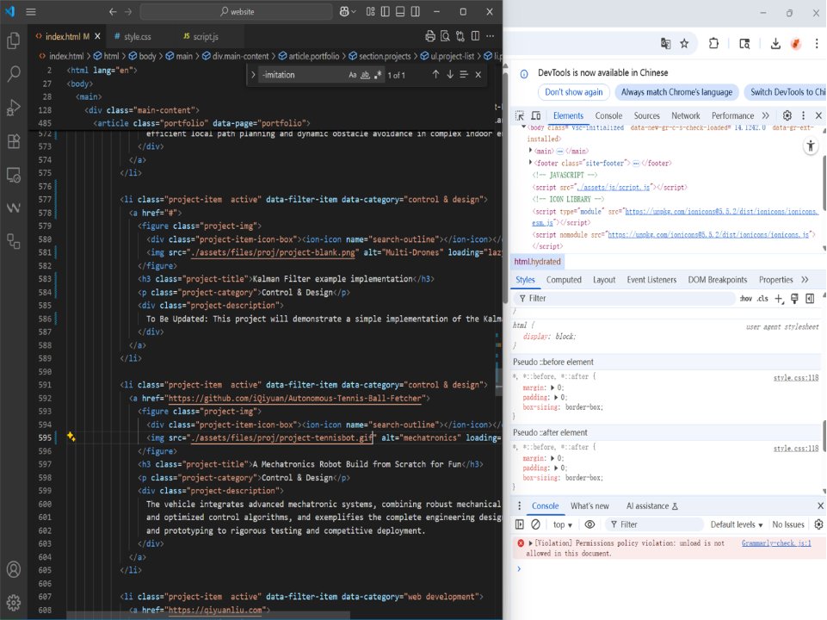827x620 pixels.
Task: Open the top JavaScript context dropdown
Action: 563,524
